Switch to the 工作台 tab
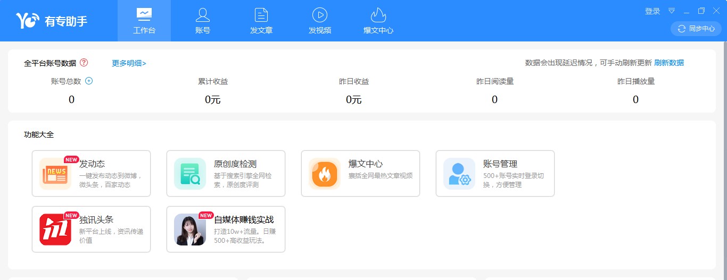The width and height of the screenshot is (727, 280). coord(144,21)
